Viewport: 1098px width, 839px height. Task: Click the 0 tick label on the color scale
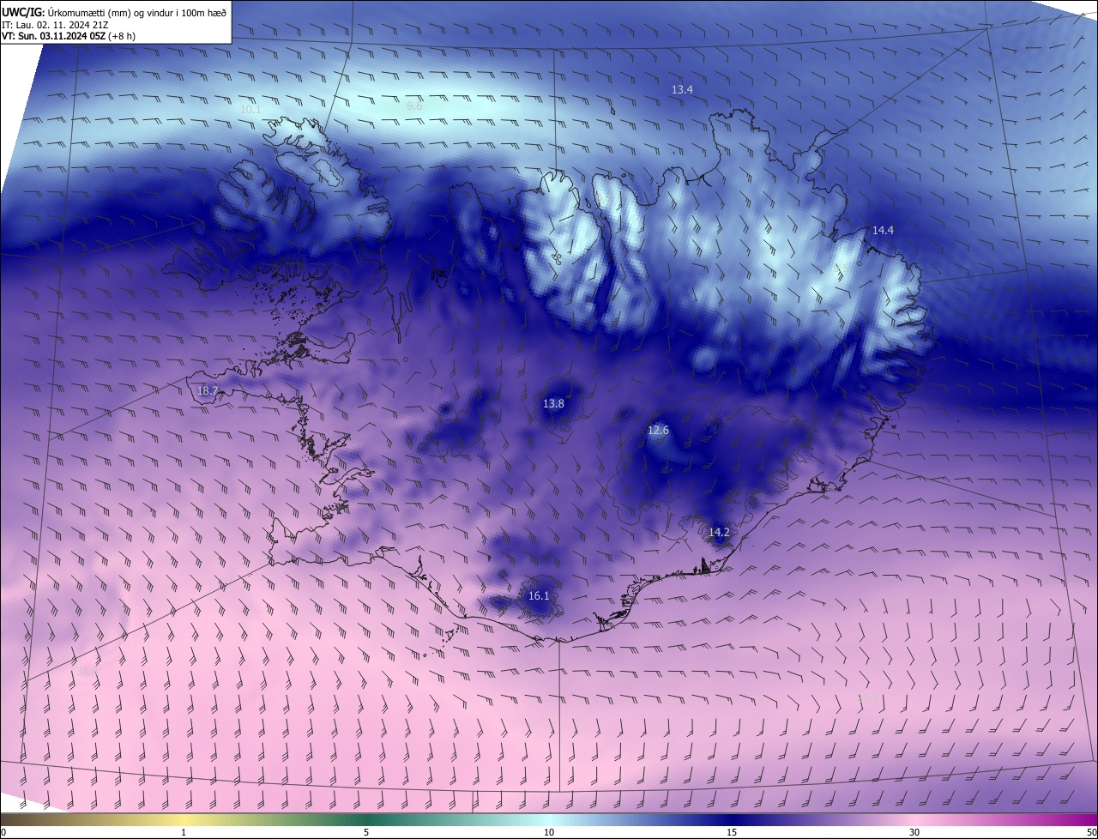(x=3, y=832)
